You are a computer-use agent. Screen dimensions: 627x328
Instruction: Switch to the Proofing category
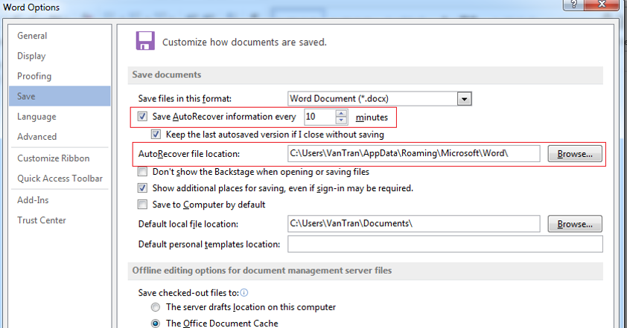34,76
